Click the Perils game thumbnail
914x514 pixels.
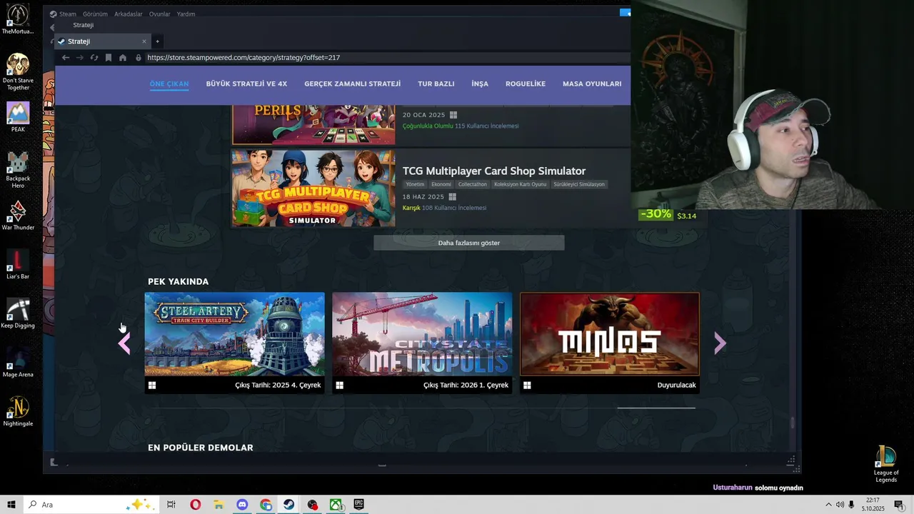[313, 124]
